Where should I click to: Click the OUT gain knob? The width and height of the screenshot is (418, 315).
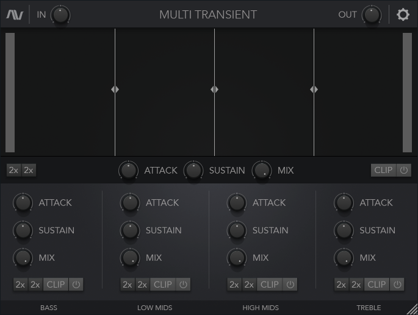point(371,15)
